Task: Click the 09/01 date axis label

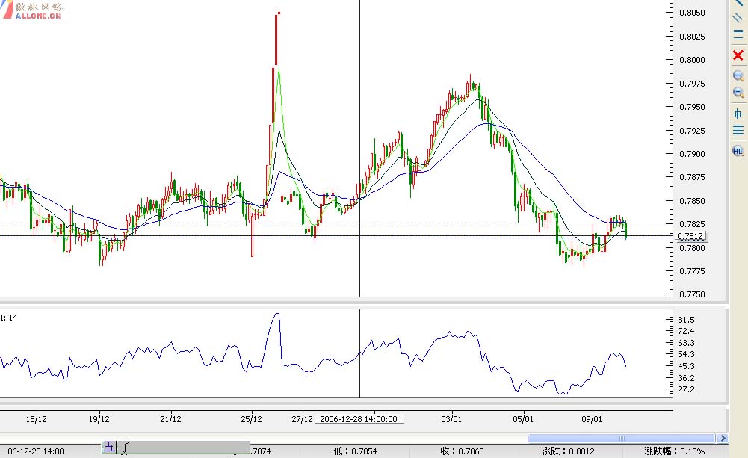Action: click(x=592, y=419)
